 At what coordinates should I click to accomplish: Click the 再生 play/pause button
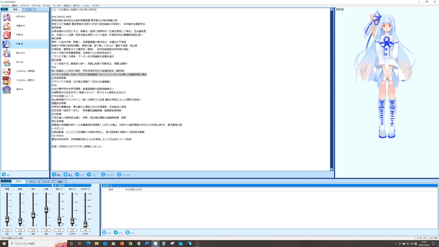click(56, 175)
